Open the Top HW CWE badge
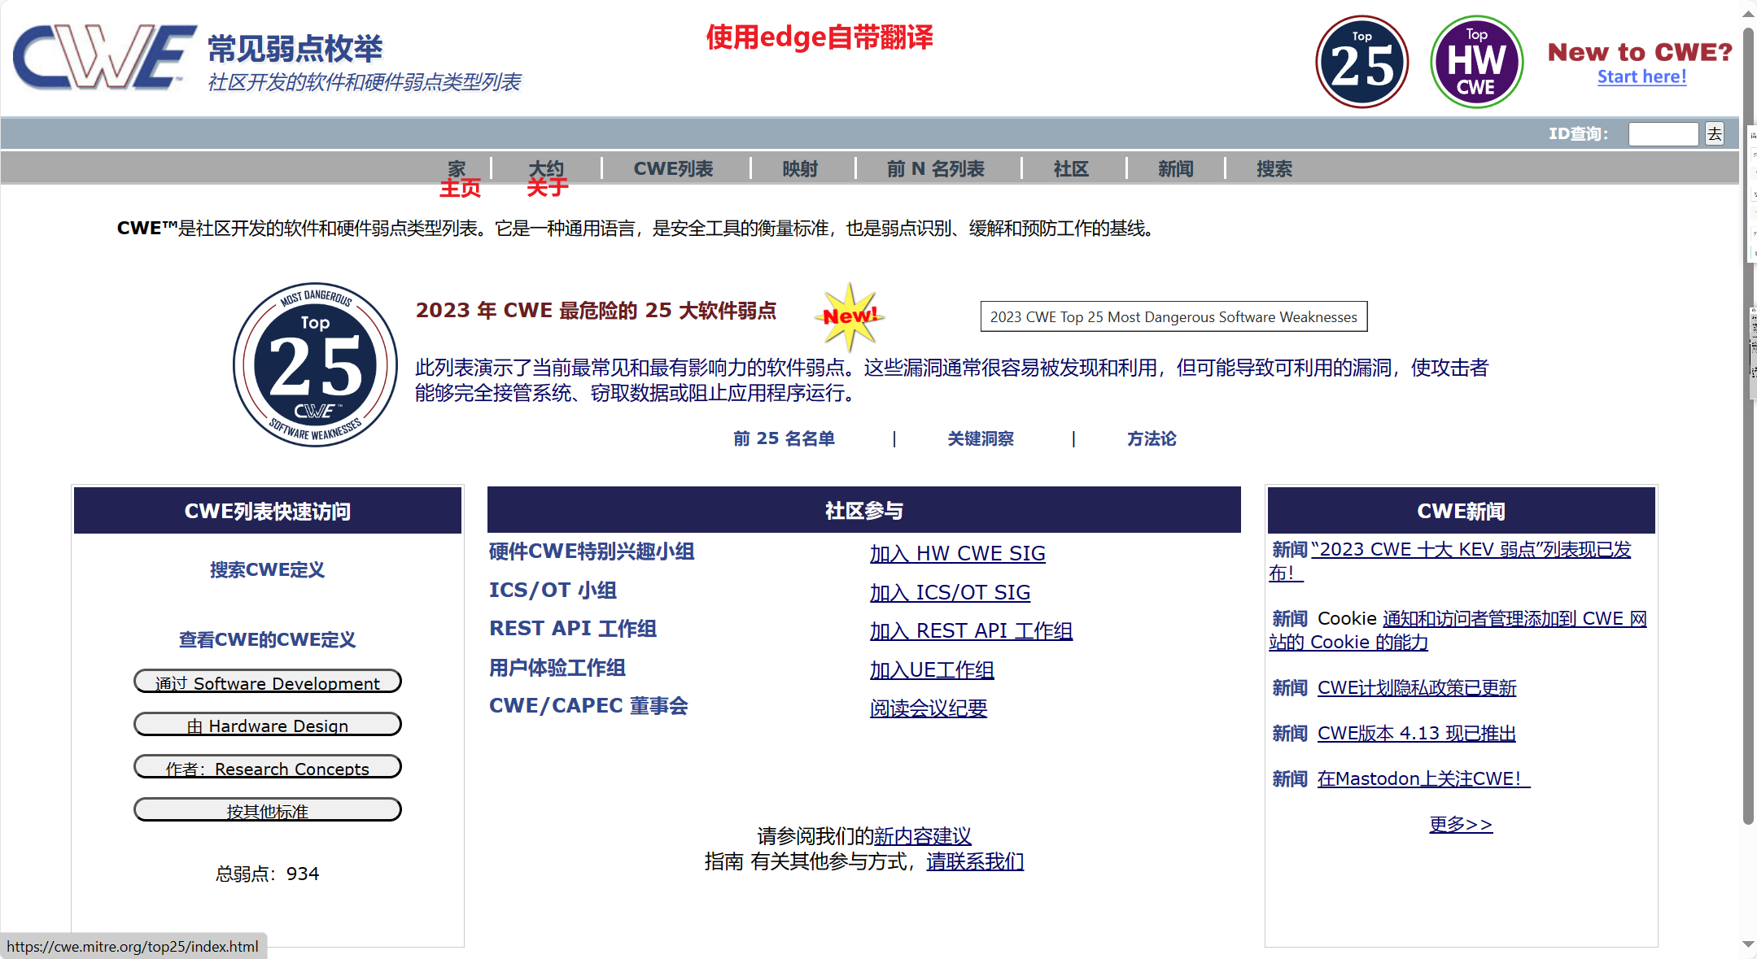 (1475, 63)
